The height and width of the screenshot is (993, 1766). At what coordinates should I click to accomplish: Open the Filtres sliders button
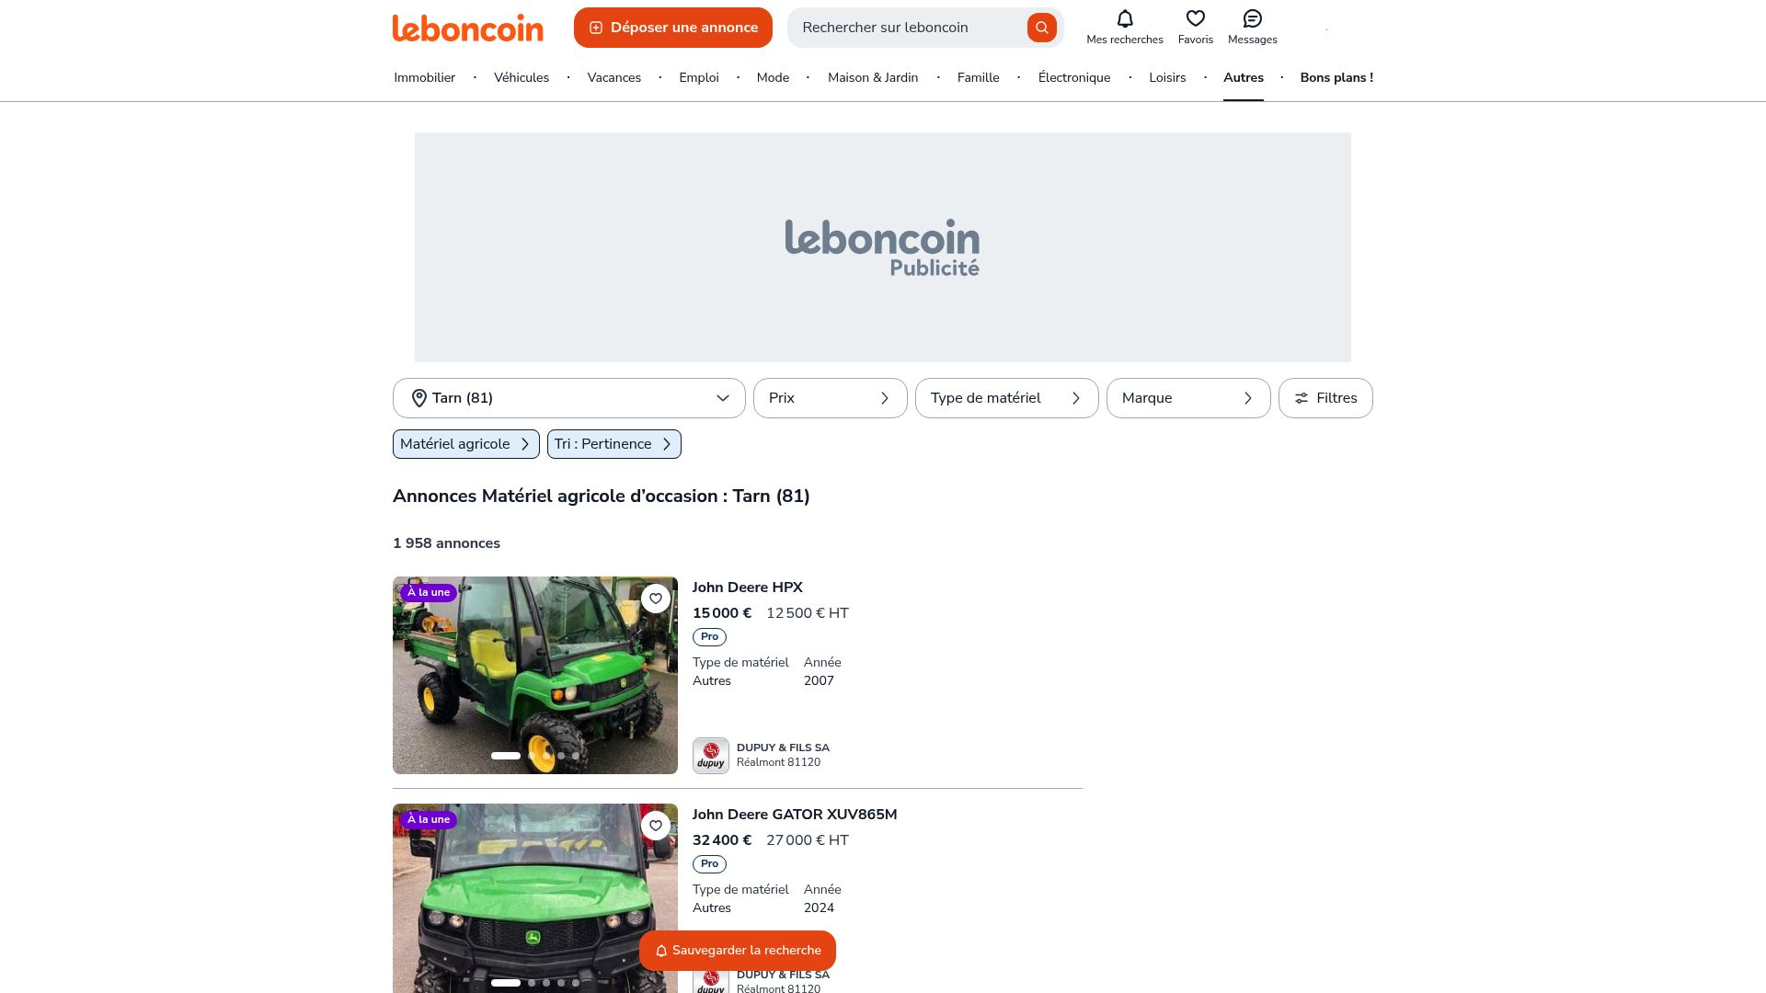1325,398
